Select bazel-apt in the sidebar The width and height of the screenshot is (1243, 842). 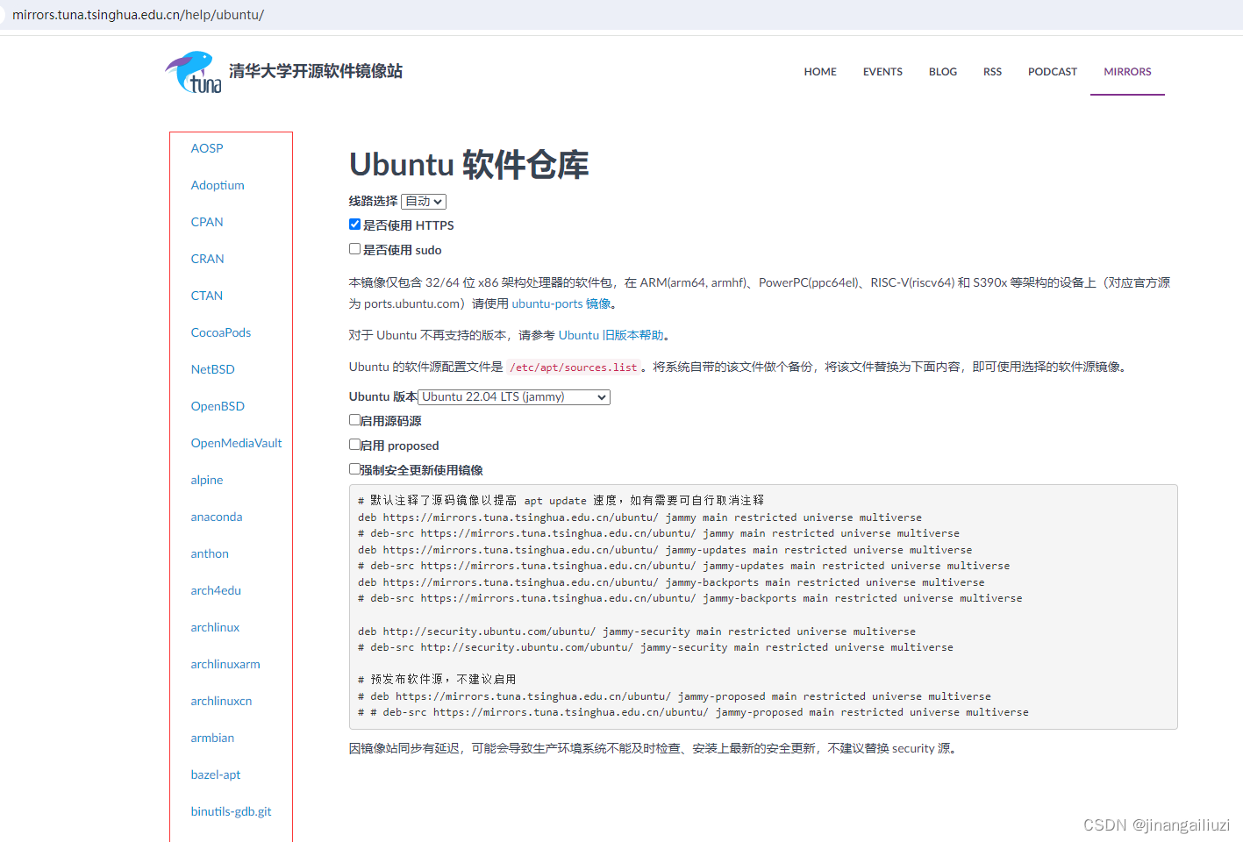[x=216, y=774]
